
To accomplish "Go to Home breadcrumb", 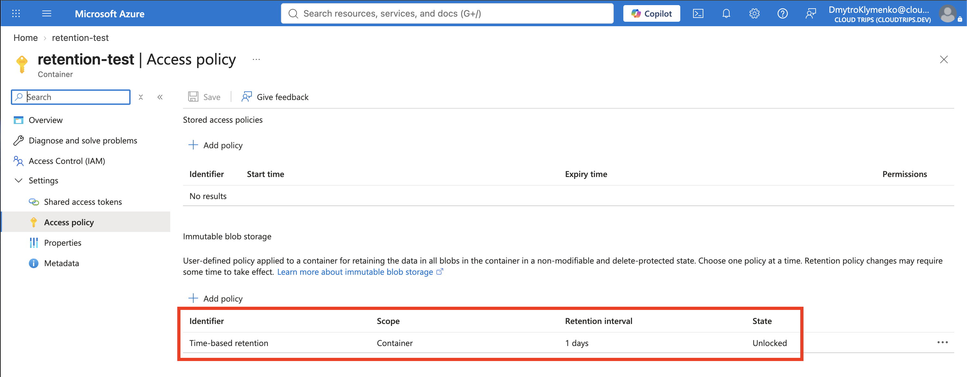I will tap(26, 38).
